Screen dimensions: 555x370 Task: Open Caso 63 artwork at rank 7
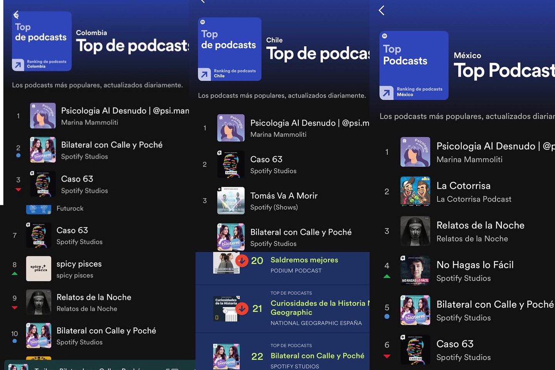coord(38,235)
